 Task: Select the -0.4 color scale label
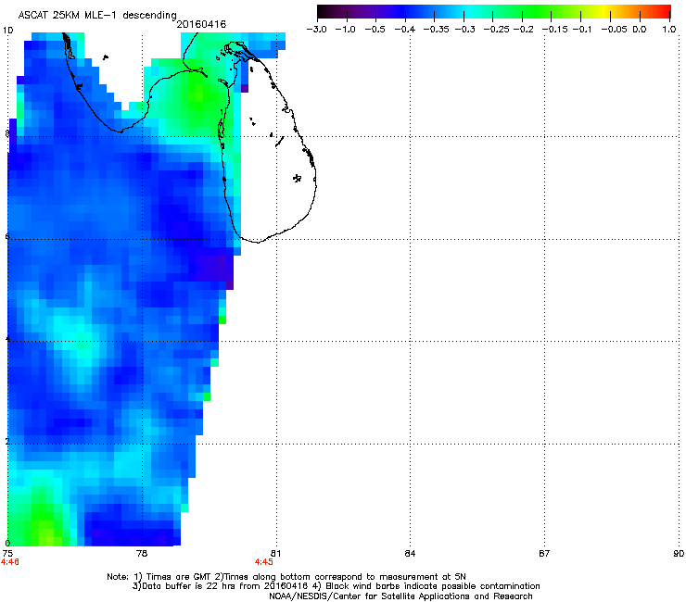(405, 30)
